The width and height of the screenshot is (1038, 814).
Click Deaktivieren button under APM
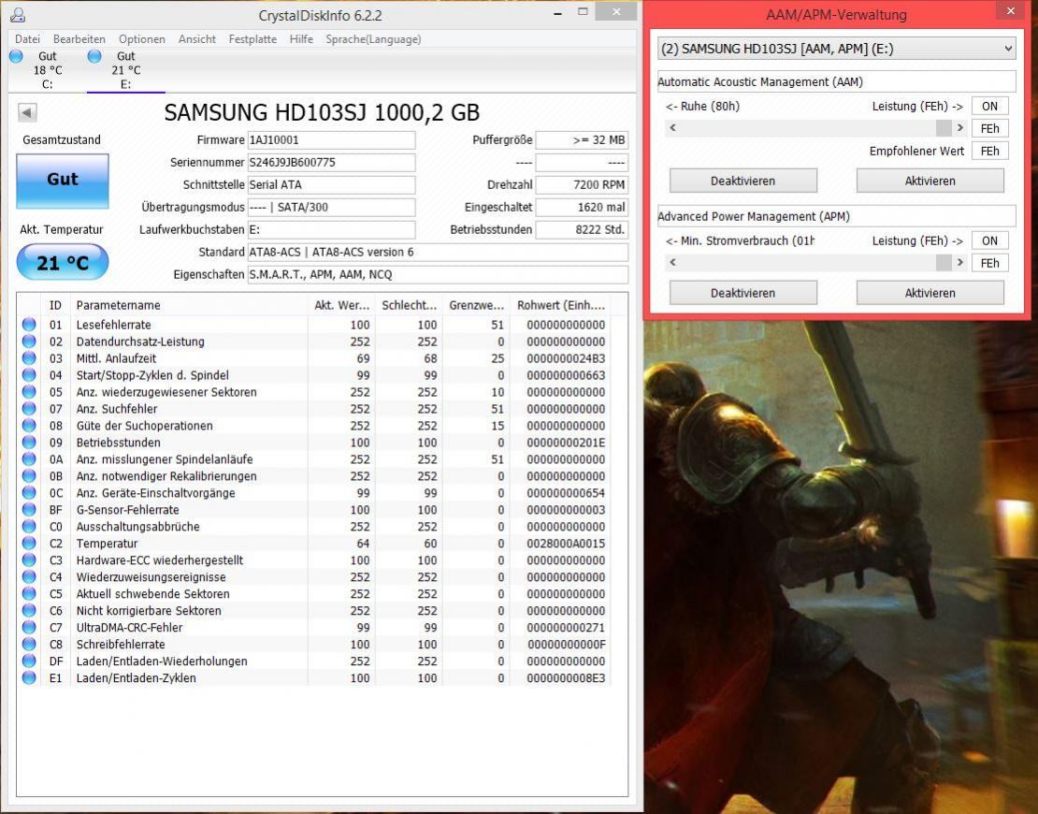tap(742, 293)
